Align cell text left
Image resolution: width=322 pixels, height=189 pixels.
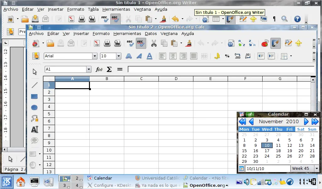click(163, 56)
